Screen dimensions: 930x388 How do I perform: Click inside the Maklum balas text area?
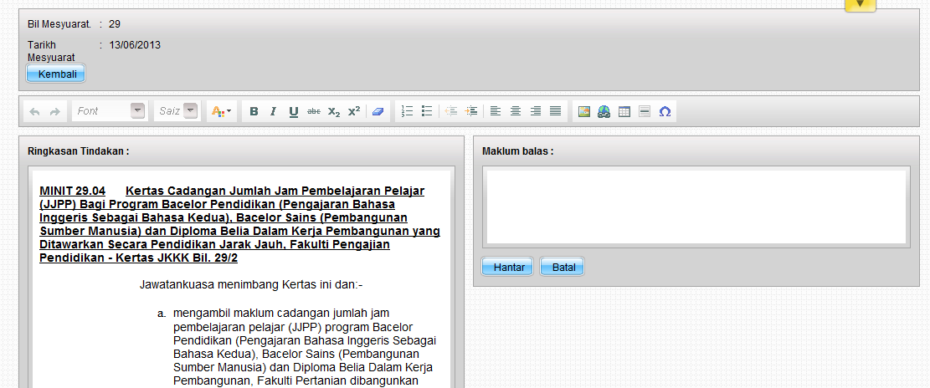[696, 207]
